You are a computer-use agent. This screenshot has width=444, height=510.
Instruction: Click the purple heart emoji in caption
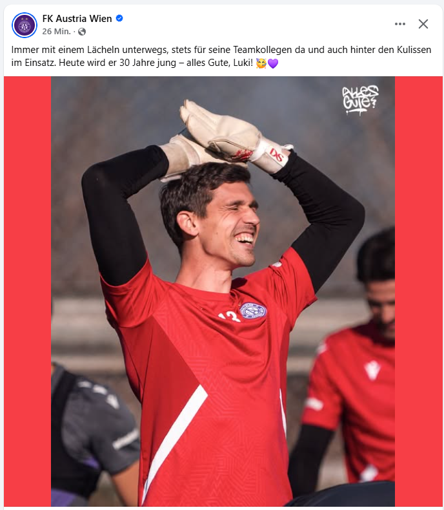273,63
